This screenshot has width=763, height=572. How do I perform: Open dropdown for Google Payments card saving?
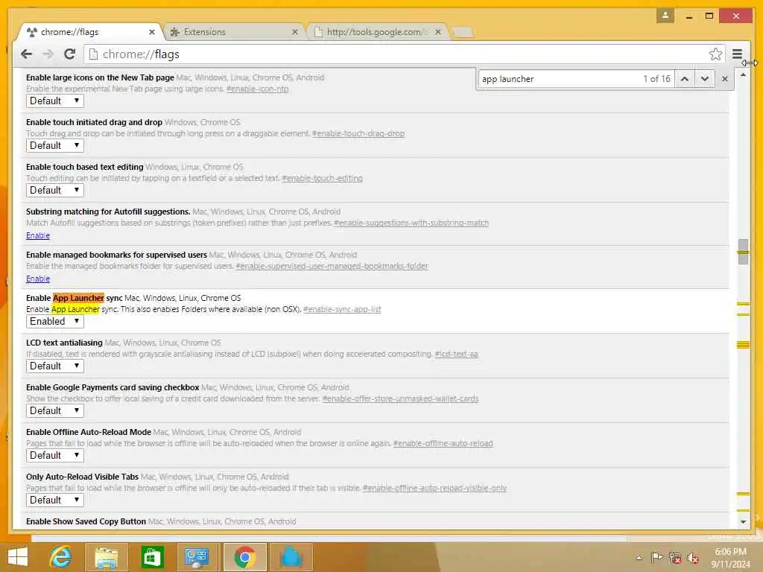tap(55, 410)
